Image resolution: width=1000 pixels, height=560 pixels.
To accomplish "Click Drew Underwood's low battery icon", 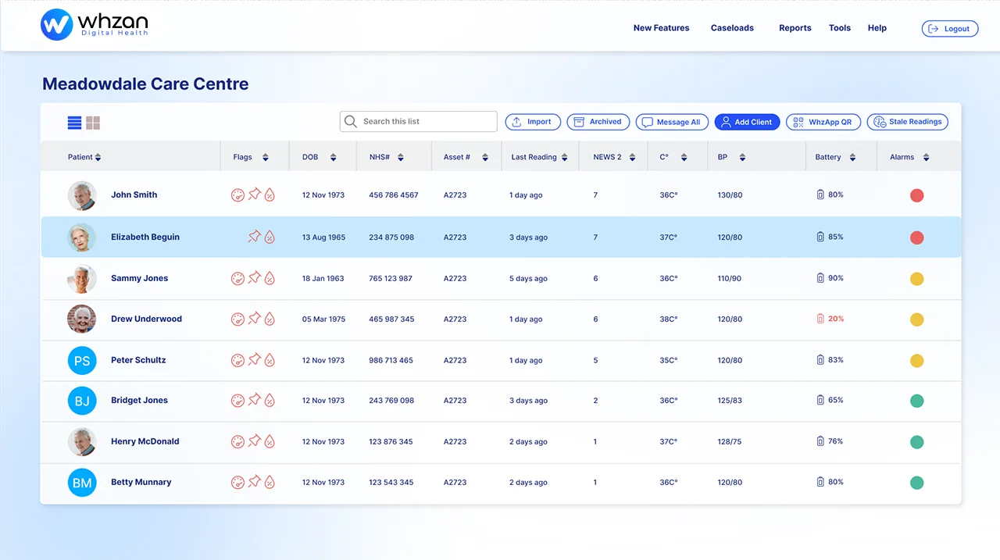I will 820,319.
